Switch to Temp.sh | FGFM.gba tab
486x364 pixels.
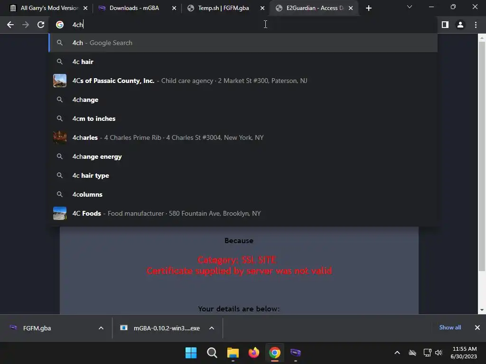coord(225,8)
